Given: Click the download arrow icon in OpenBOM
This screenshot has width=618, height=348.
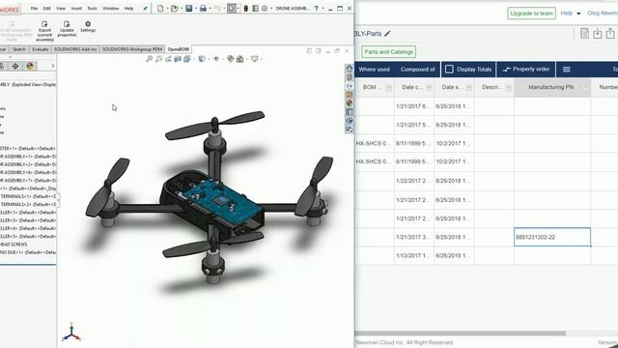Looking at the screenshot, I should (x=598, y=34).
